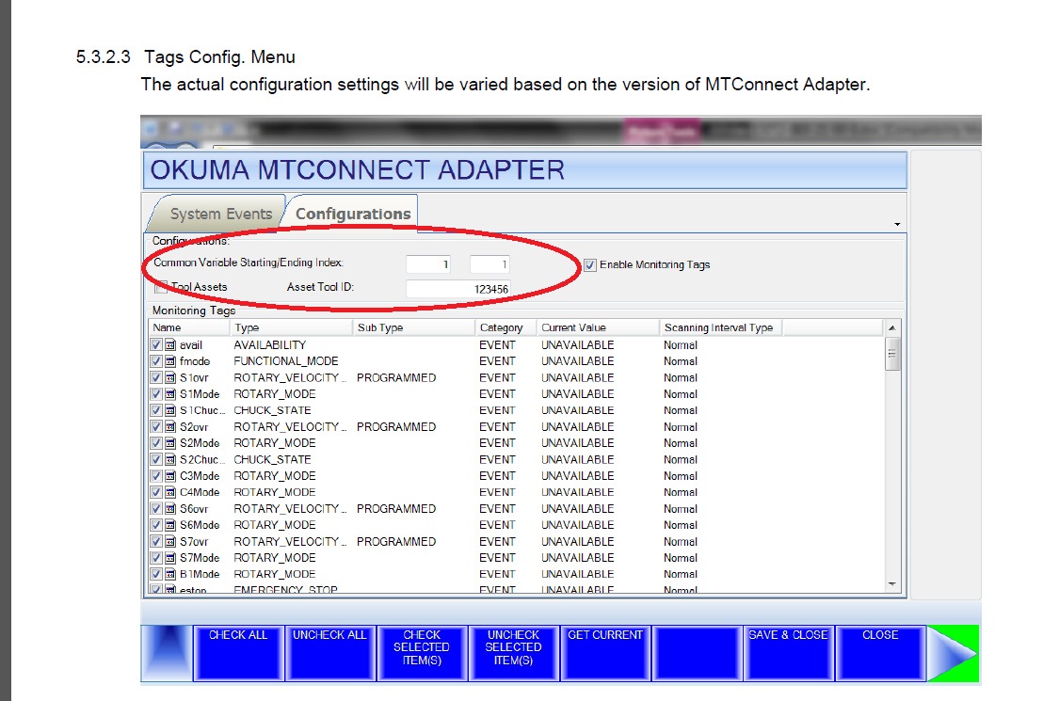Select the AVAILABILITY type cell
The width and height of the screenshot is (1043, 701).
[270, 345]
